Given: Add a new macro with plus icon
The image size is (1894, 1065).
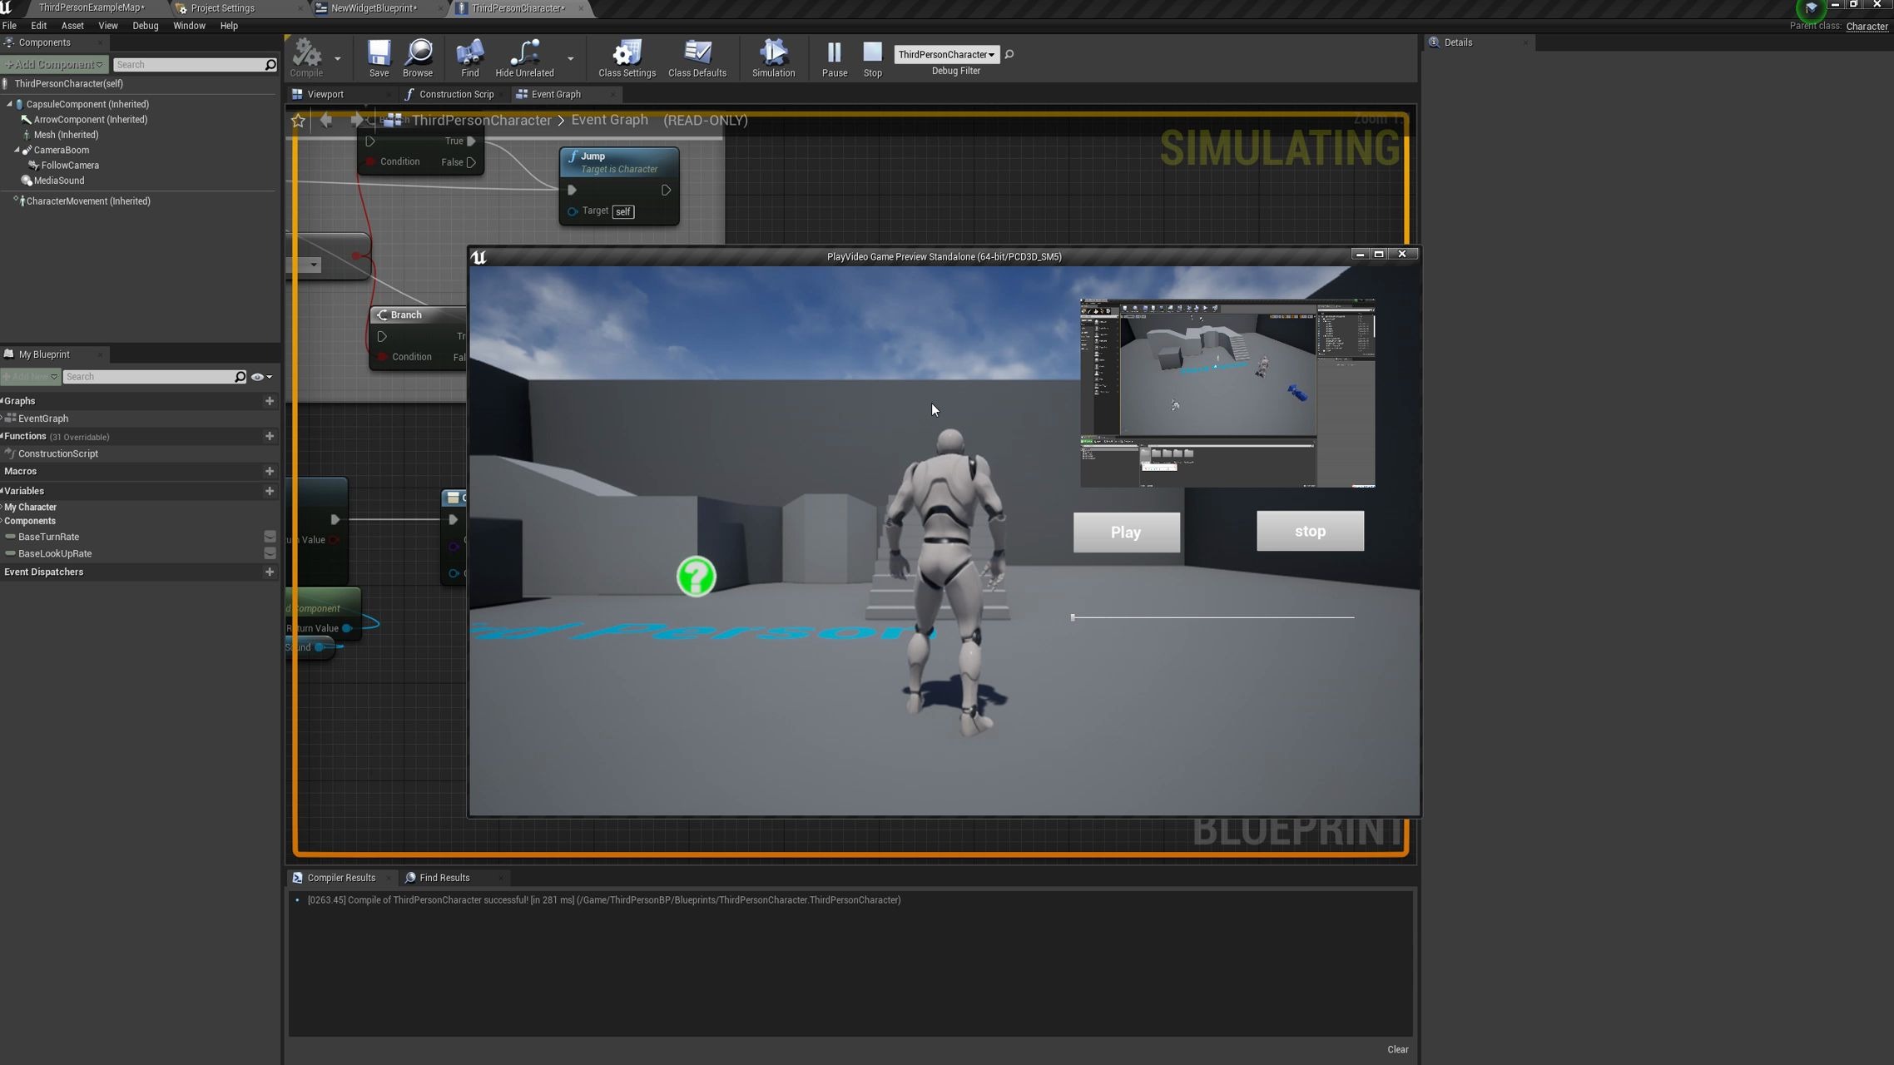Looking at the screenshot, I should (269, 471).
